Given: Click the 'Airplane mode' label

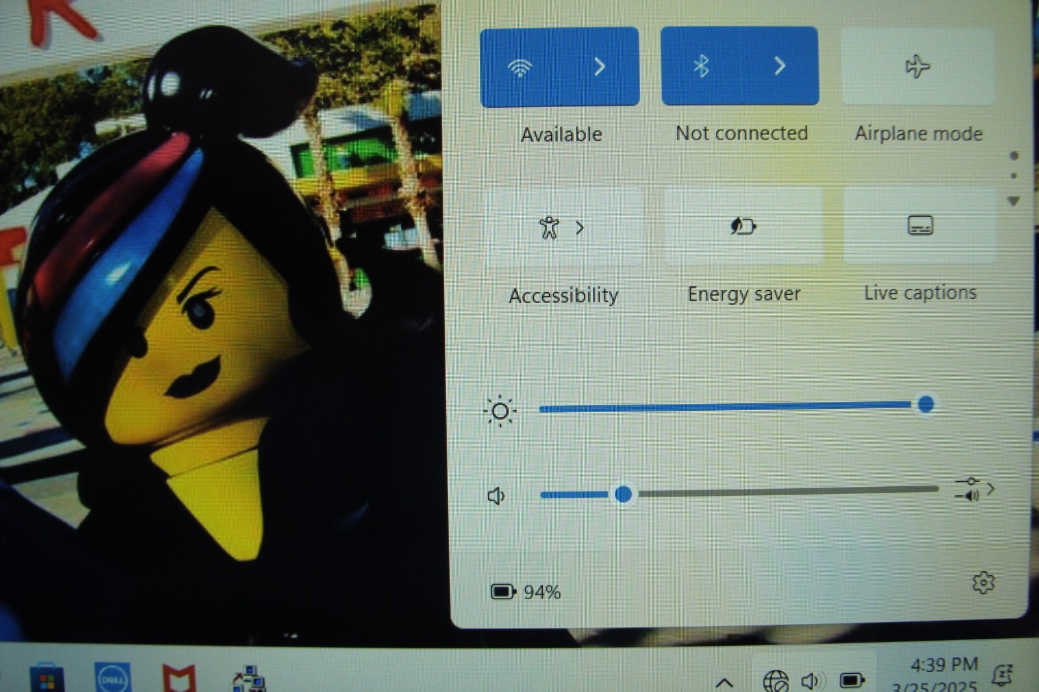Looking at the screenshot, I should pos(918,133).
